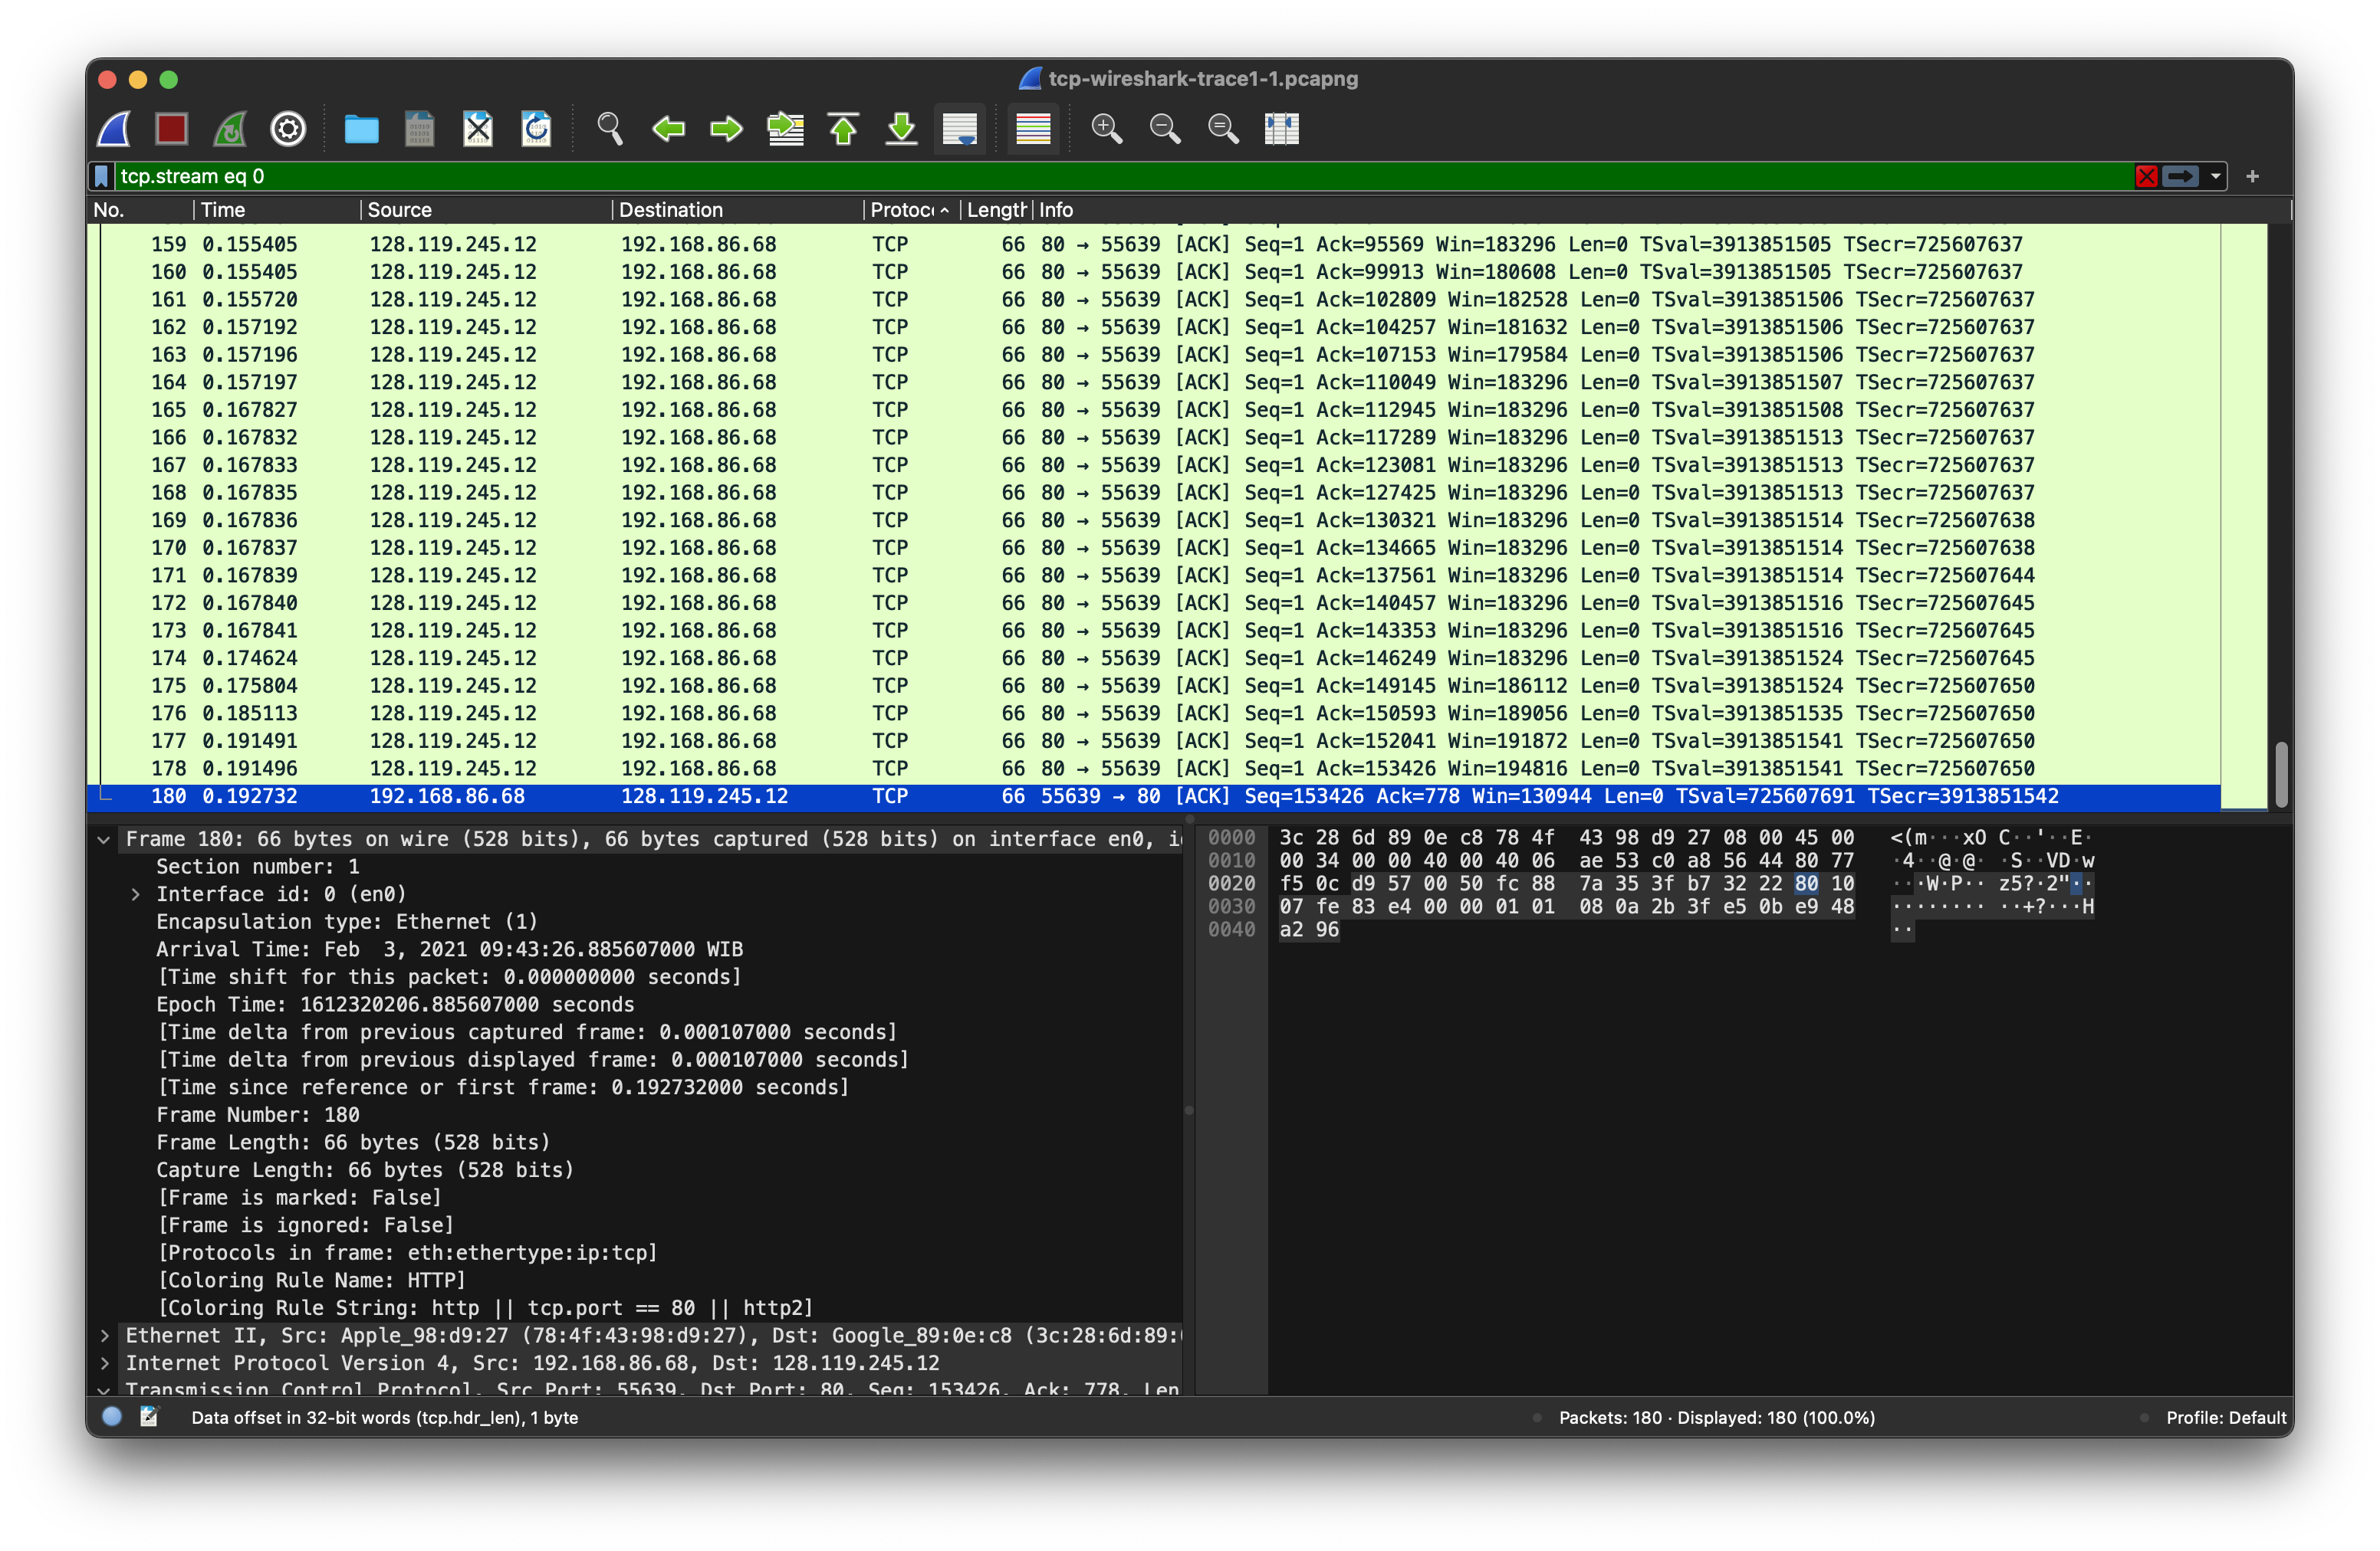
Task: Open capture file properties status icon
Action: [x=150, y=1417]
